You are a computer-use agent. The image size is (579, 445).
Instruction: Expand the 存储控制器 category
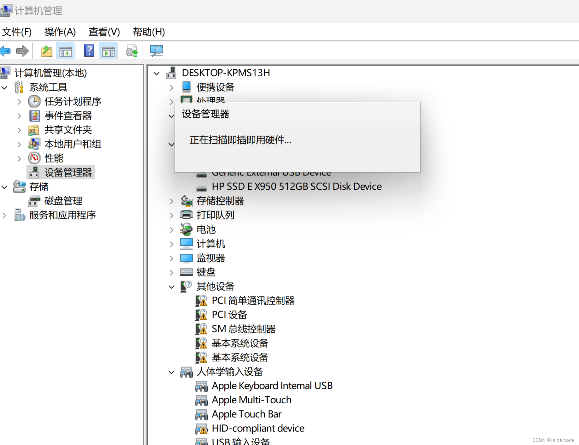click(x=171, y=201)
